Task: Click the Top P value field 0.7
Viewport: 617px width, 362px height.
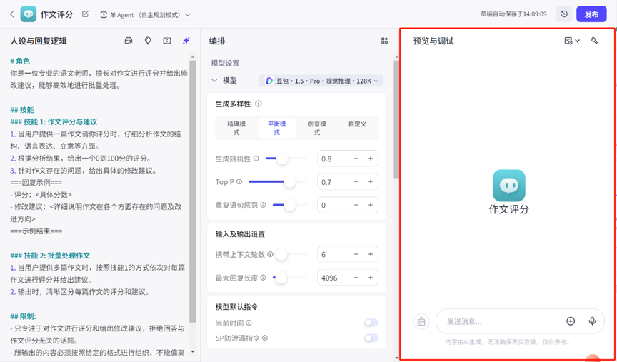Action: click(x=334, y=182)
